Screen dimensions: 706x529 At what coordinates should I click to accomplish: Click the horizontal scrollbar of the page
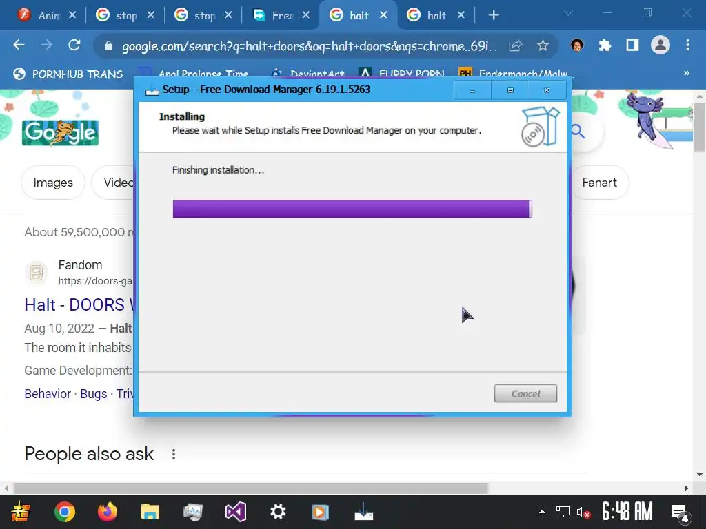[251, 488]
